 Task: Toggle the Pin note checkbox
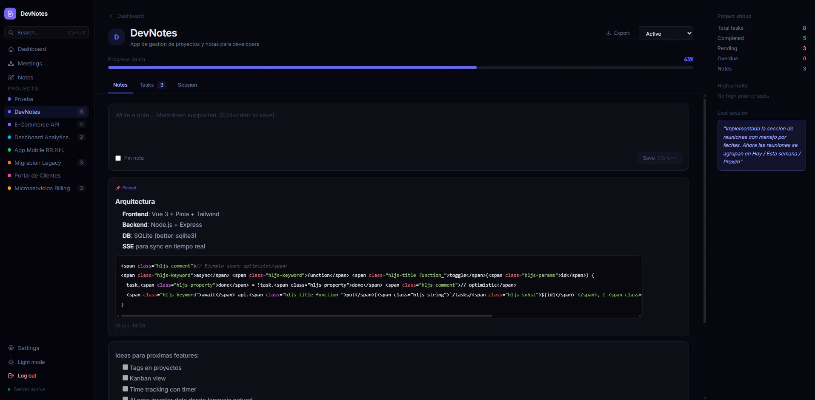[118, 158]
